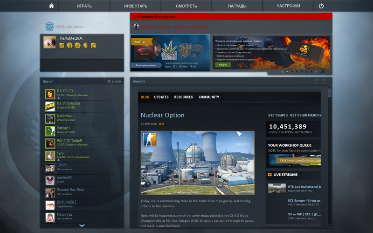Click '15 в сети' friends count

pyautogui.click(x=114, y=81)
